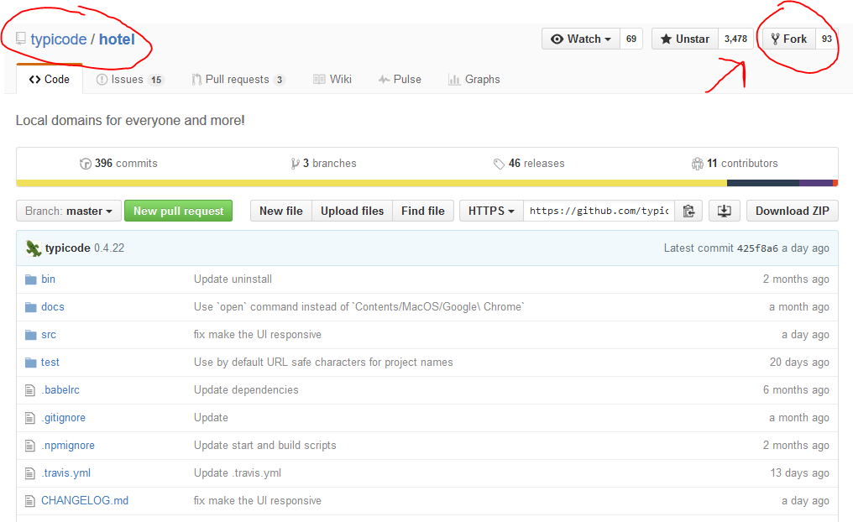853x522 pixels.
Task: Open the 11 contributors link
Action: click(735, 164)
